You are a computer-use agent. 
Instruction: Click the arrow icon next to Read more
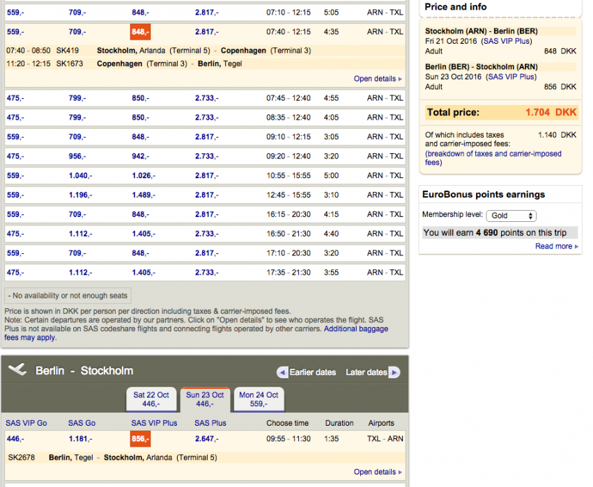pos(576,246)
